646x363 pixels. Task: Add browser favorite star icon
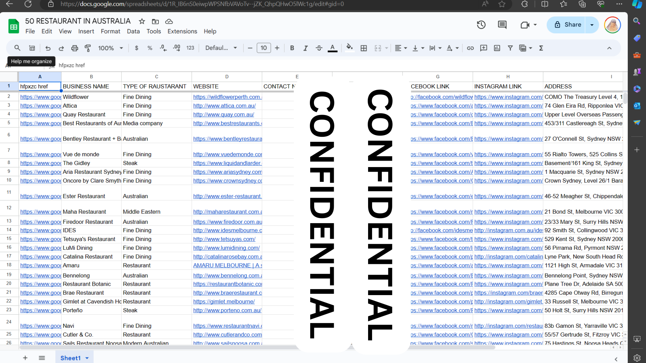pos(502,4)
